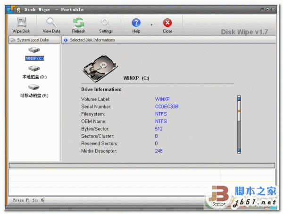283x214 pixels.
Task: Click the Serial Number: field name
Action: [96, 107]
